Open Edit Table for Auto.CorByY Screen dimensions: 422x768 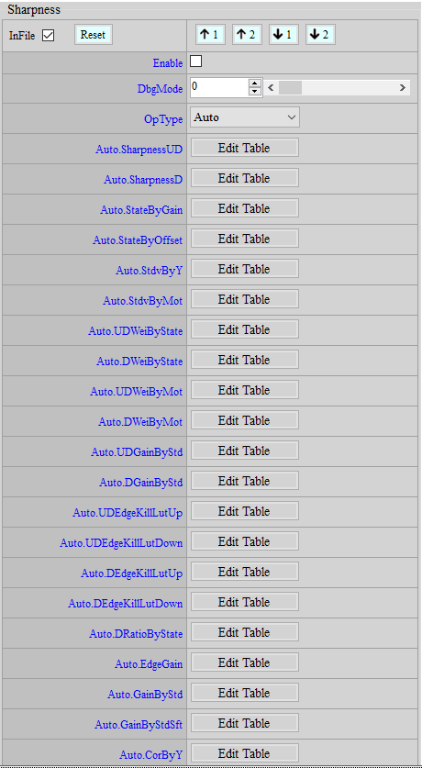244,753
